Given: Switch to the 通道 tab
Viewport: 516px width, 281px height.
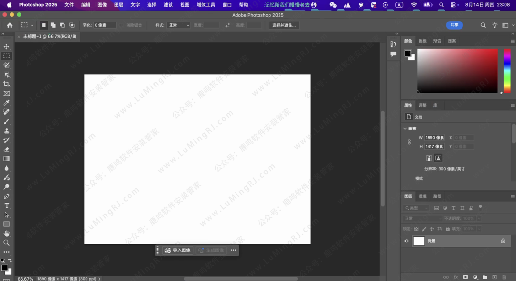Looking at the screenshot, I should coord(422,196).
